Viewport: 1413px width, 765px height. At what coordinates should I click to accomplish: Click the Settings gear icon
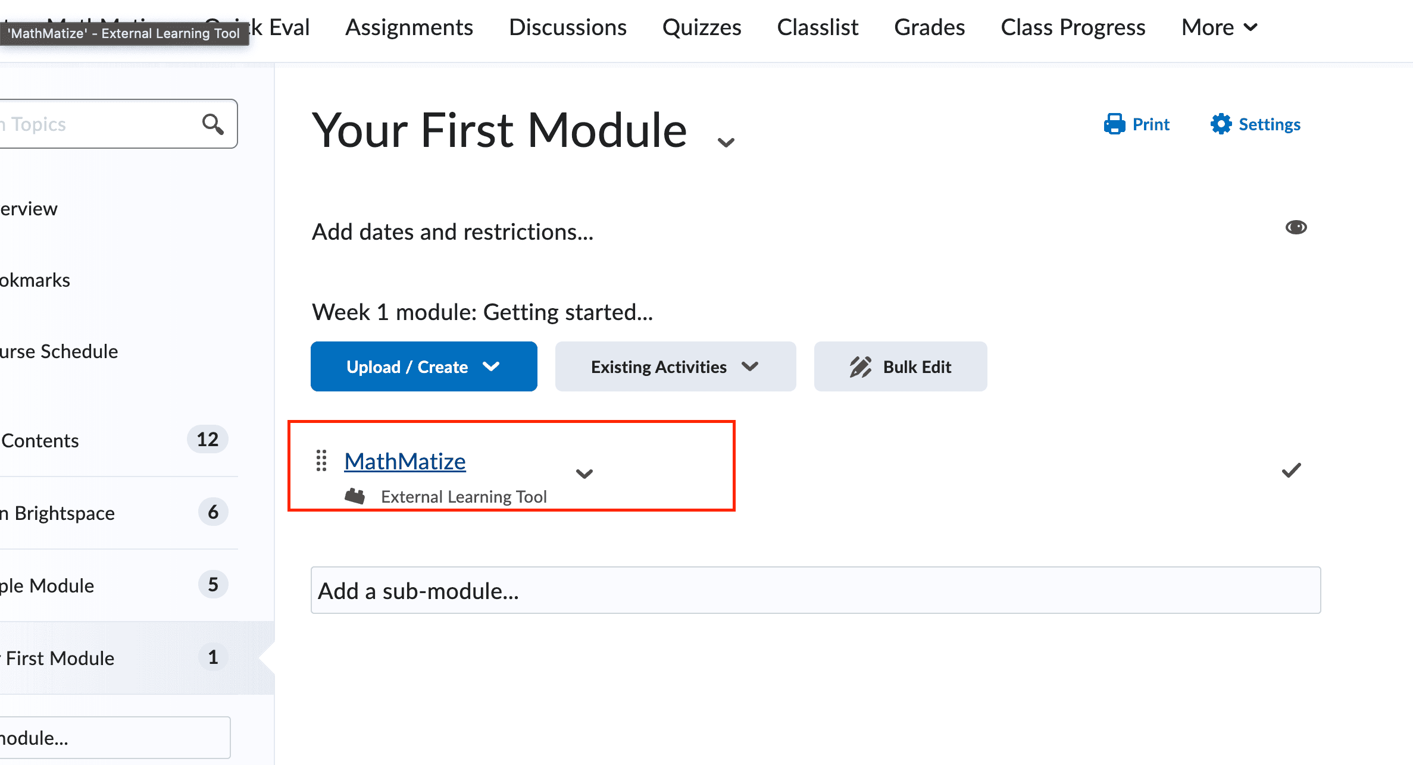tap(1221, 124)
